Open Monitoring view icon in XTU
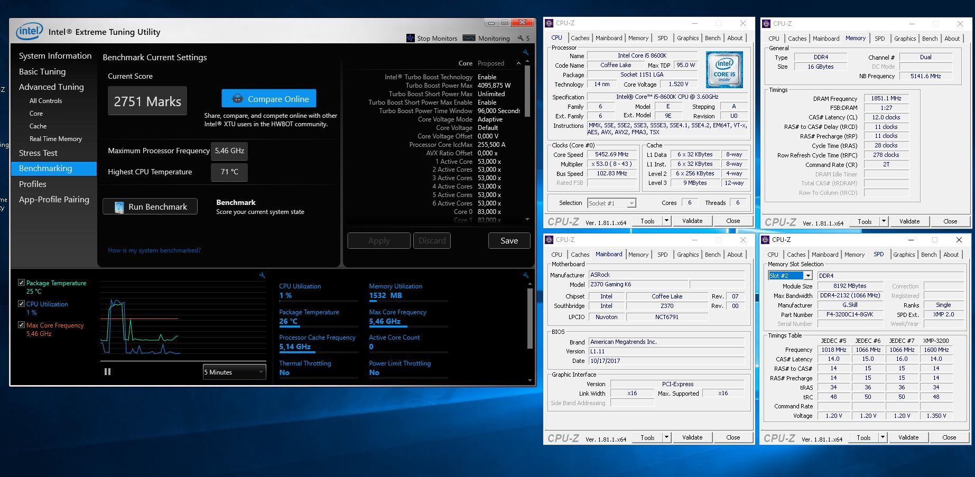This screenshot has width=975, height=477. click(469, 38)
